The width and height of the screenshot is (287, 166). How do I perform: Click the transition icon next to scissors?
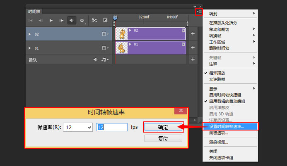(x=105, y=20)
